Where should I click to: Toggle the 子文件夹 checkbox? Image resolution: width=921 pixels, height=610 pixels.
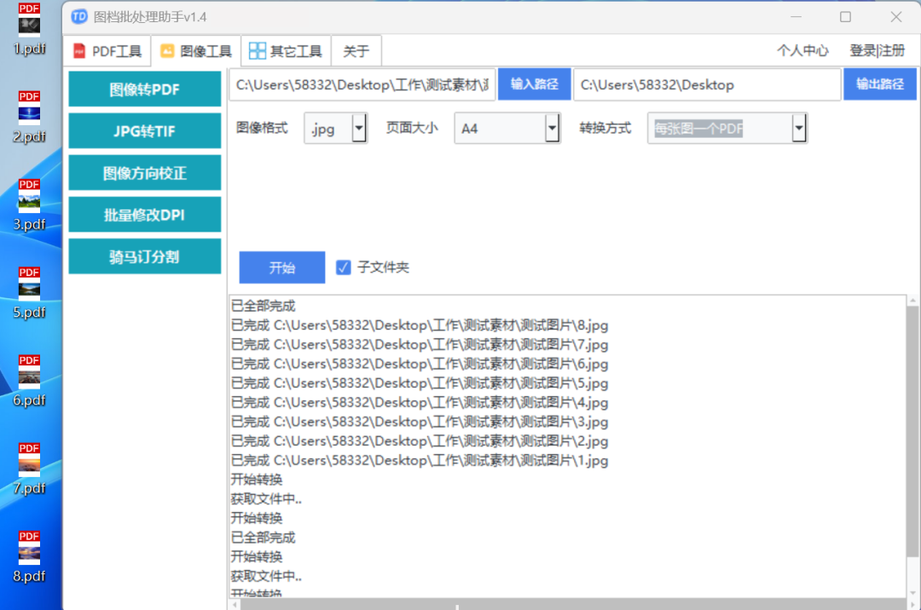(x=343, y=268)
